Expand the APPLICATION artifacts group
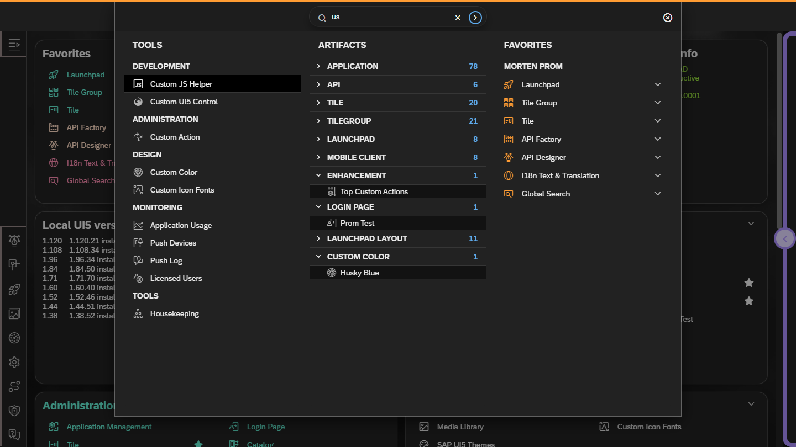The width and height of the screenshot is (796, 447). [x=318, y=66]
